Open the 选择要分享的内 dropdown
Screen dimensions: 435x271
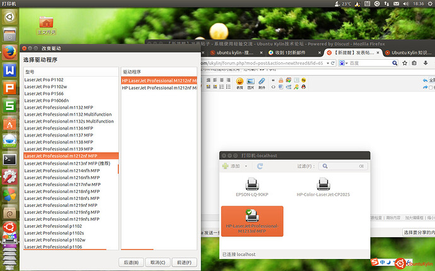click(x=419, y=232)
